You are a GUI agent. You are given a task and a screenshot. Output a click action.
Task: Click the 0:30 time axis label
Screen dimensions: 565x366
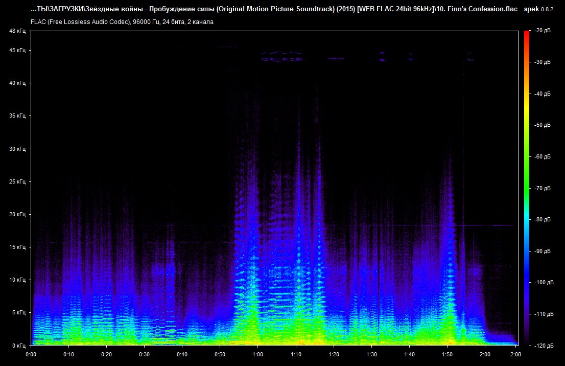tap(144, 354)
